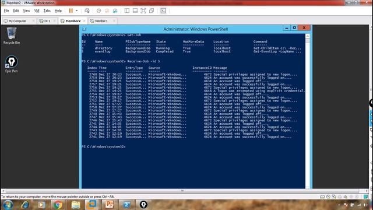Select VMware Workstation on the taskbar

pyautogui.click(x=92, y=205)
